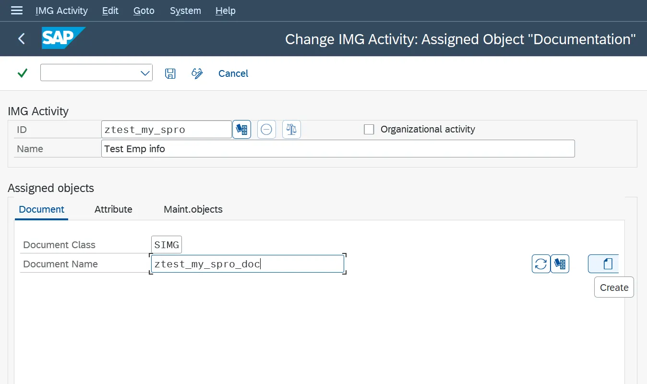Screen dimensions: 647x384
Task: Click the Create button
Action: [613, 287]
